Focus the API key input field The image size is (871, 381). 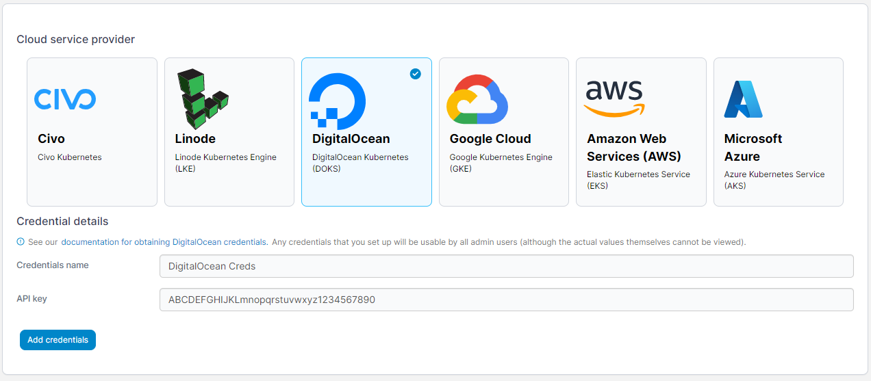click(507, 300)
